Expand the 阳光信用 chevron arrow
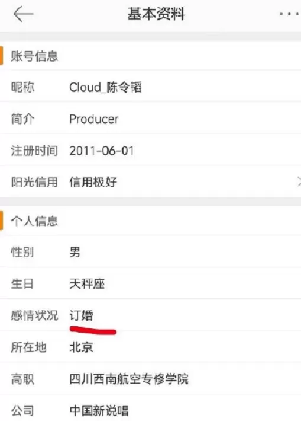Viewport: 301px width, 421px height. pos(299,182)
